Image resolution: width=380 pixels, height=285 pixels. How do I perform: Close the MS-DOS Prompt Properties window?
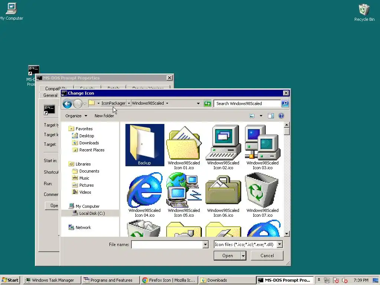(169, 78)
